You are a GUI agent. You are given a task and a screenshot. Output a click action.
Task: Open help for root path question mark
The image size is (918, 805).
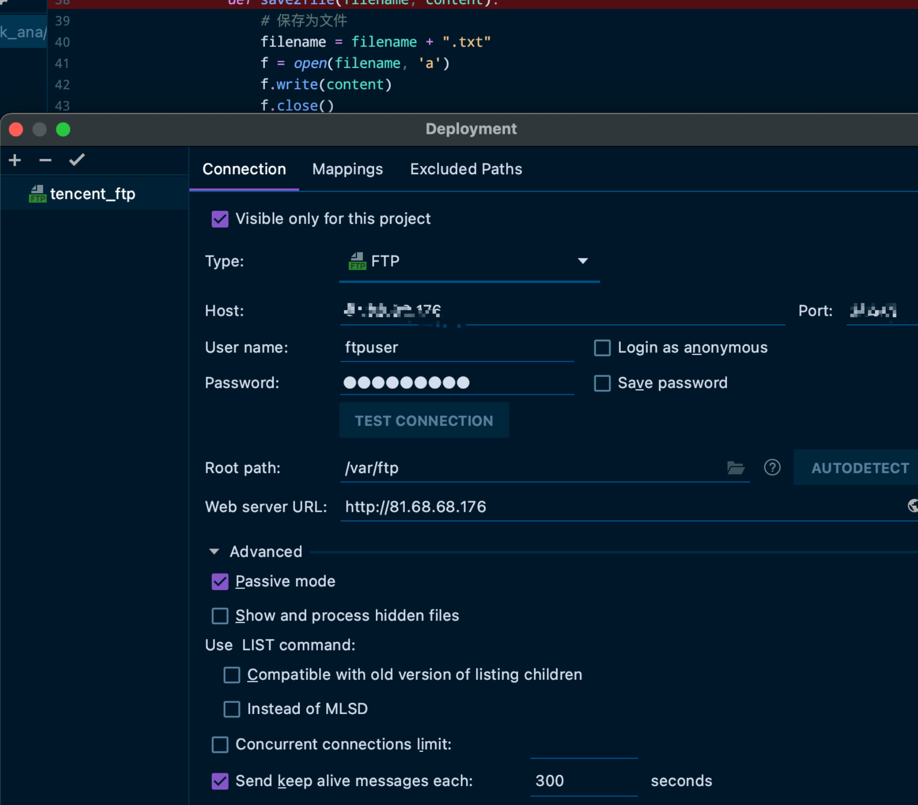(x=772, y=467)
